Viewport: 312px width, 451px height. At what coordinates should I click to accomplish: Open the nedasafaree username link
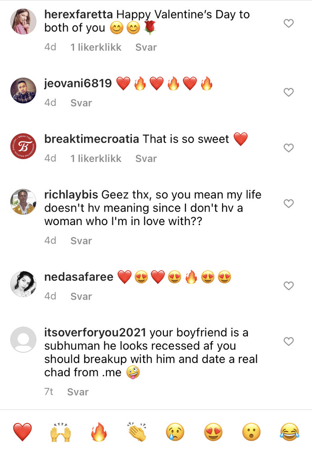click(x=79, y=277)
